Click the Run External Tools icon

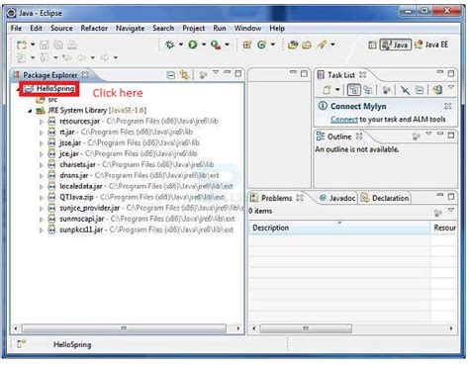tap(216, 45)
